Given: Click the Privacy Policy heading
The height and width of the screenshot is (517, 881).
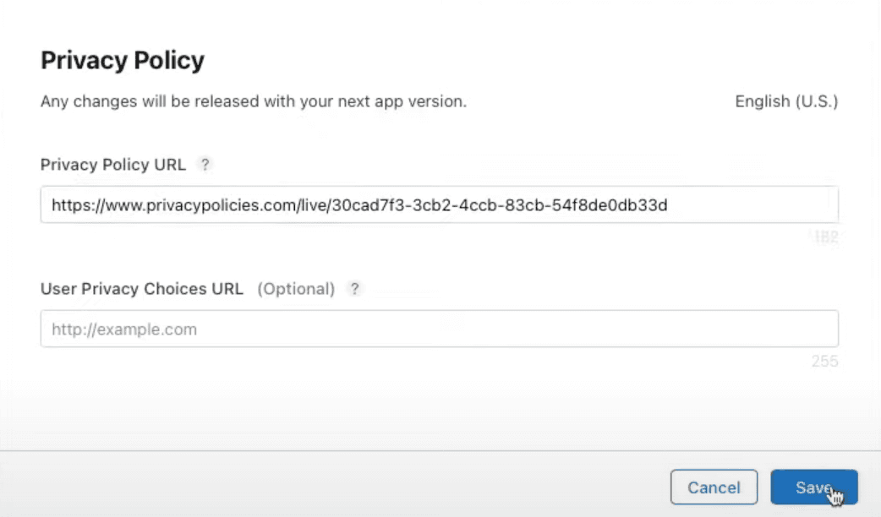Looking at the screenshot, I should 122,60.
